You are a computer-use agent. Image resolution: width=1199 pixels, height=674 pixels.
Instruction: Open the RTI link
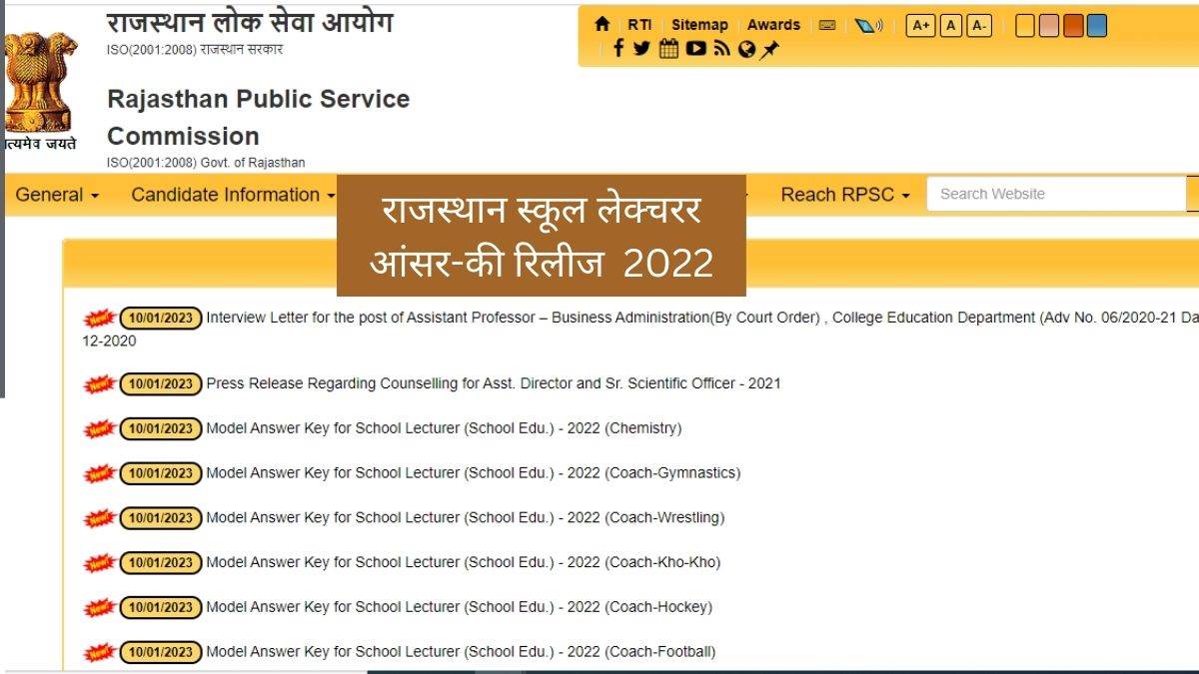pyautogui.click(x=638, y=25)
